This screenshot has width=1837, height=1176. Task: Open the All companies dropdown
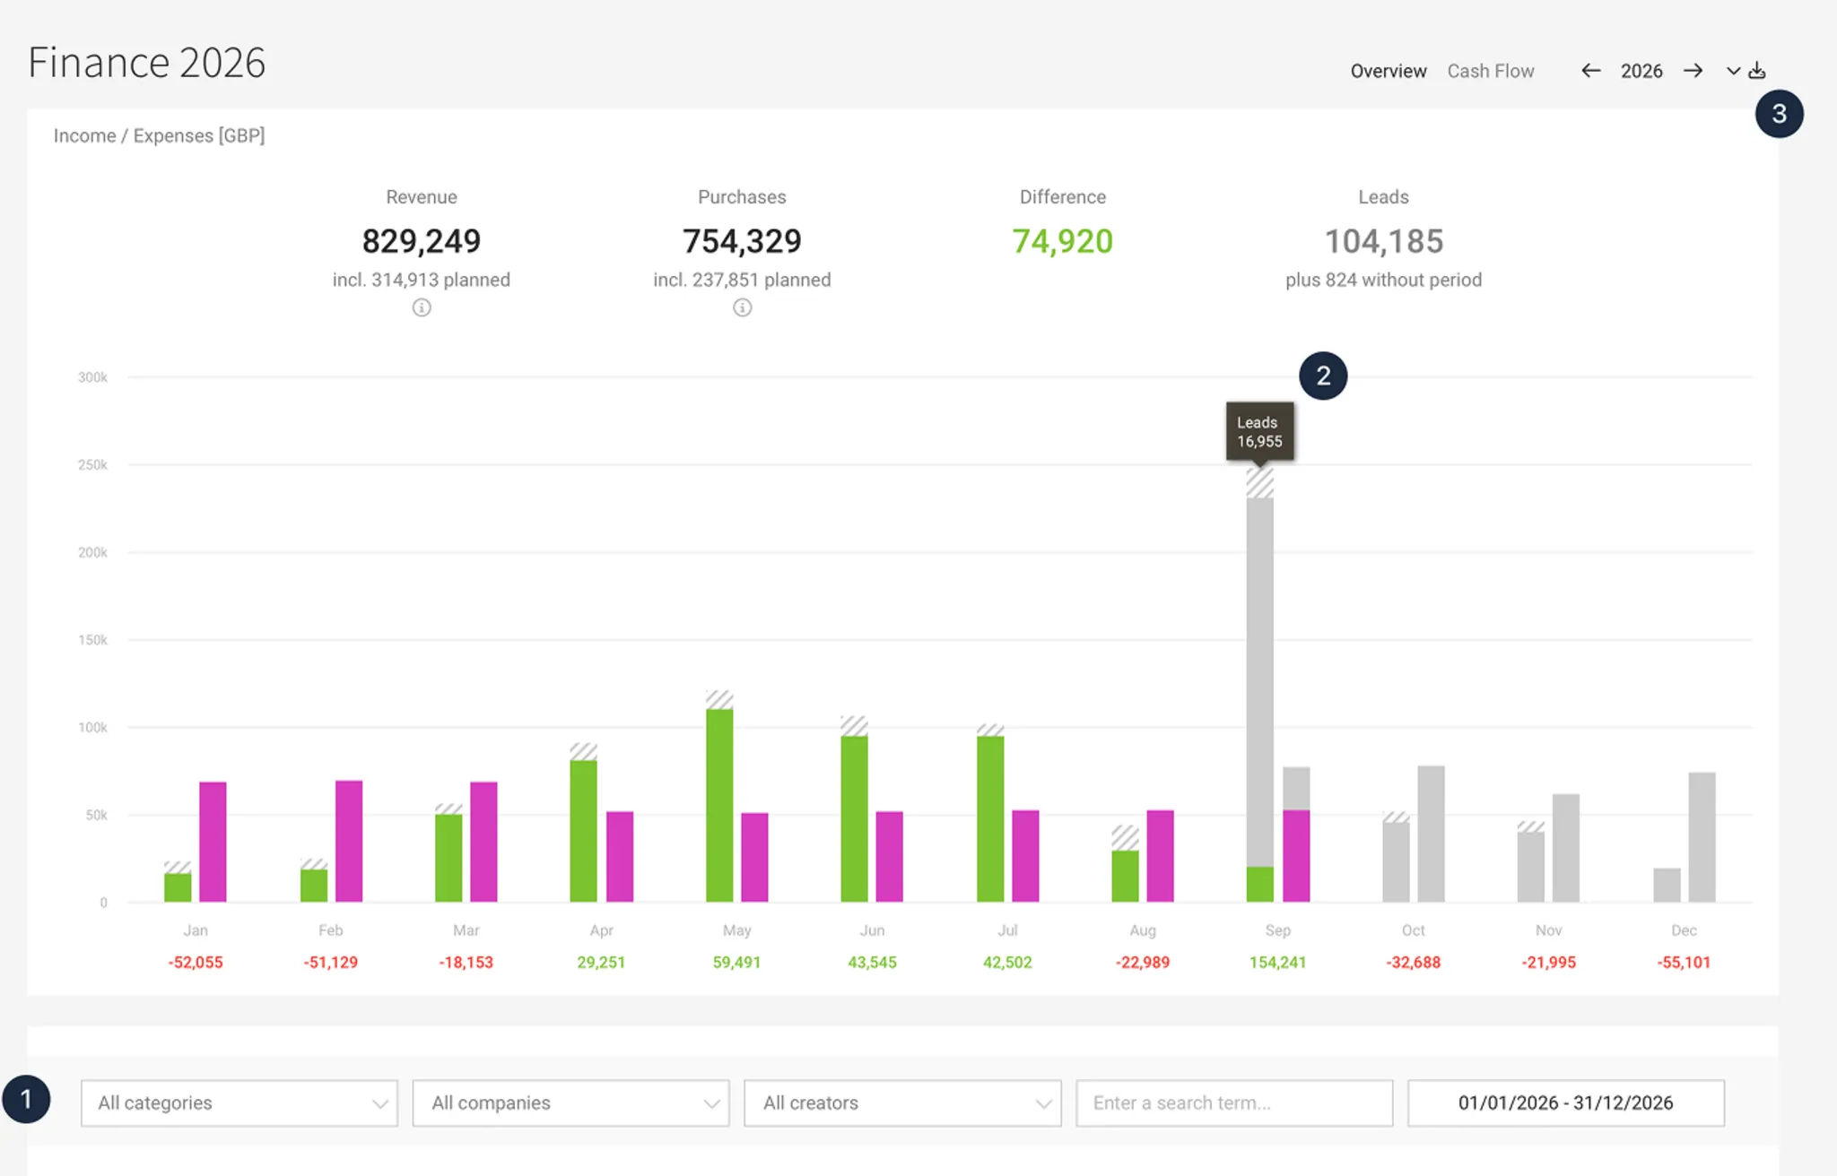pos(571,1102)
